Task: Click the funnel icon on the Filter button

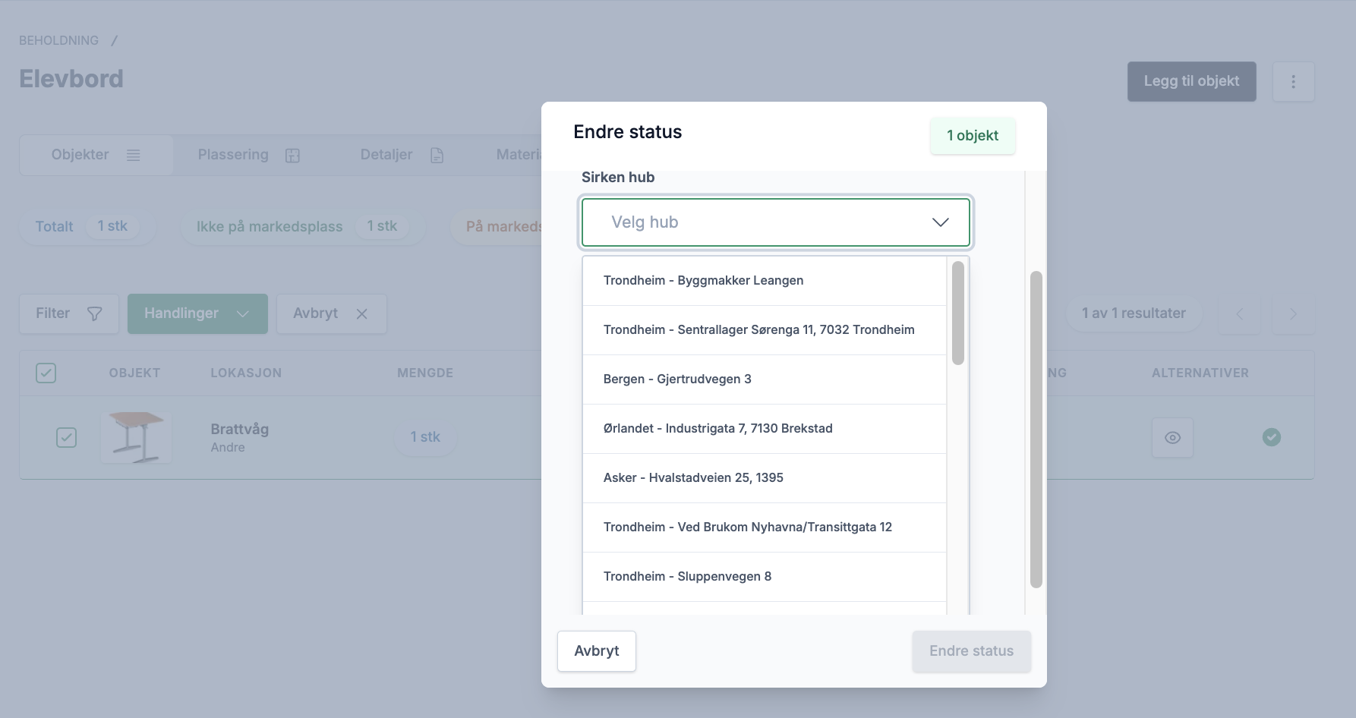Action: click(x=94, y=313)
